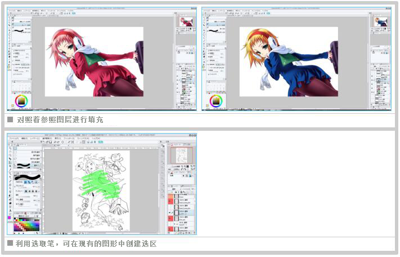The image size is (400, 257).
Task: Click the navigator thumbnail in red-dress window
Action: 186,22
